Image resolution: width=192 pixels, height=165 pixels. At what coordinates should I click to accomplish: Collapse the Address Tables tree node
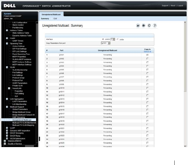(x=7, y=30)
